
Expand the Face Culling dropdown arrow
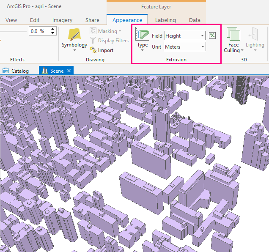[x=242, y=50]
